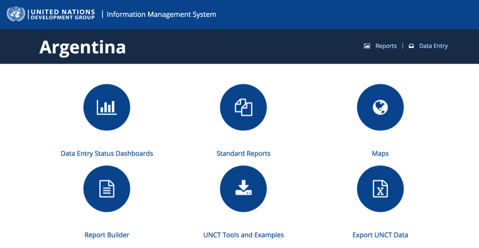Open the Standard Reports documents icon
The width and height of the screenshot is (479, 248).
click(x=243, y=107)
